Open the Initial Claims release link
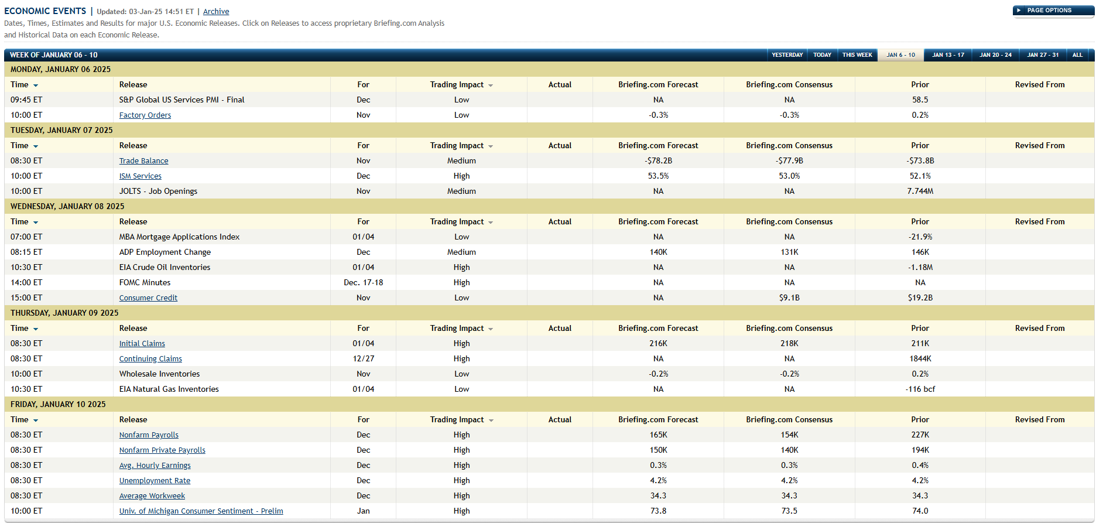 pos(142,344)
